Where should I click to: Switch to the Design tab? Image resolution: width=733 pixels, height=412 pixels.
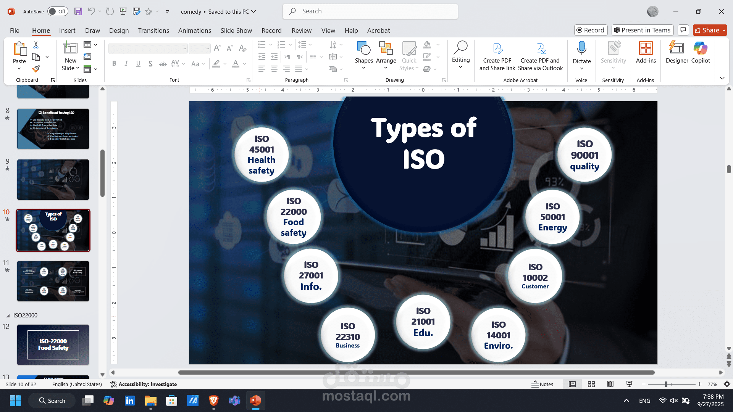tap(119, 31)
